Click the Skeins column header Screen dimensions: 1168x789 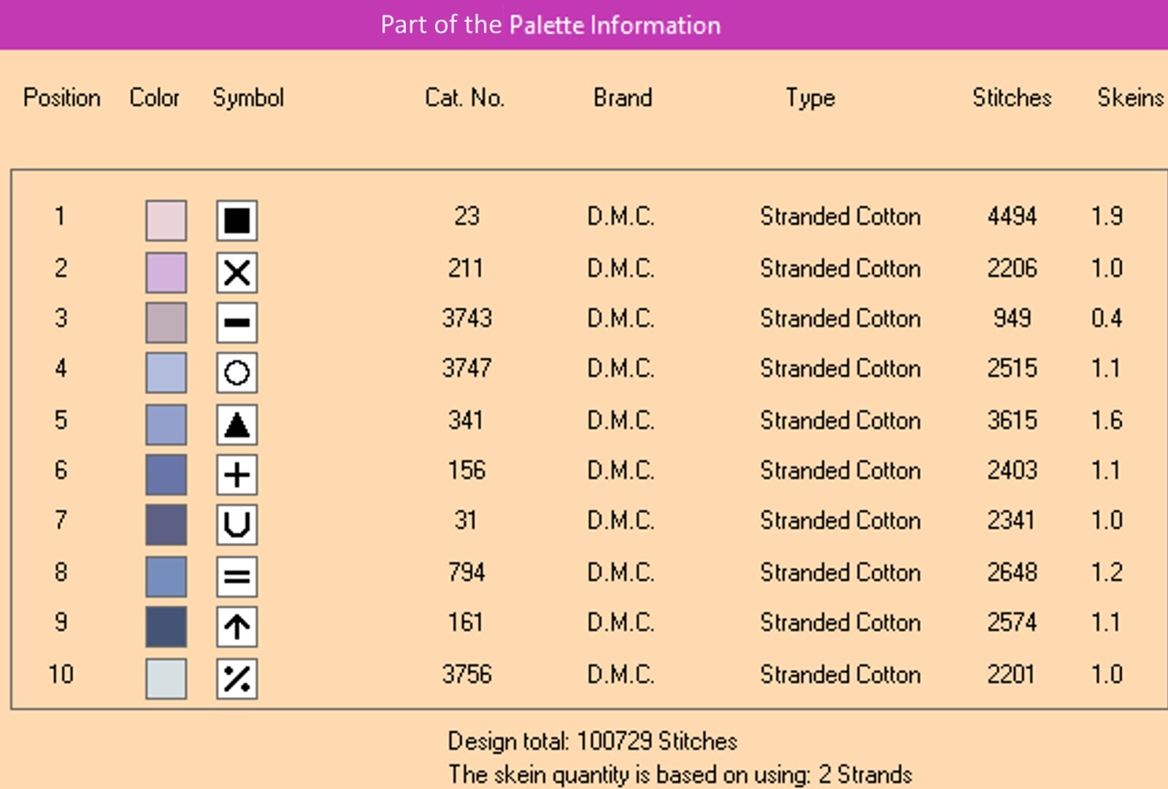tap(1130, 98)
